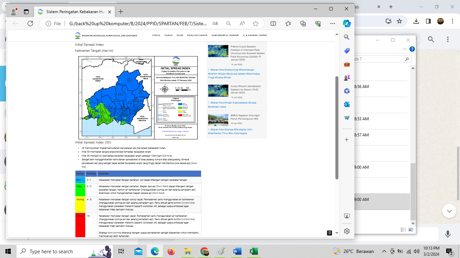Bookmark page with Chrome star icon
The image size is (460, 258).
point(399,21)
